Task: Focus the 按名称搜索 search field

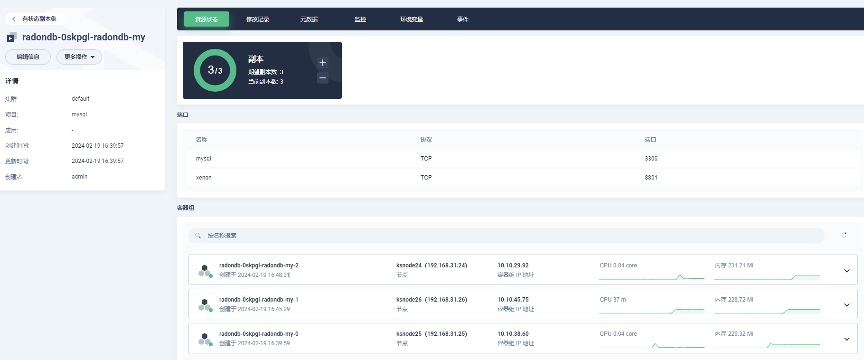Action: (x=507, y=236)
